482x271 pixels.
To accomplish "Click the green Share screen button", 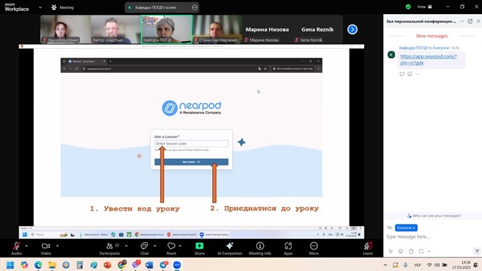I will [x=199, y=248].
